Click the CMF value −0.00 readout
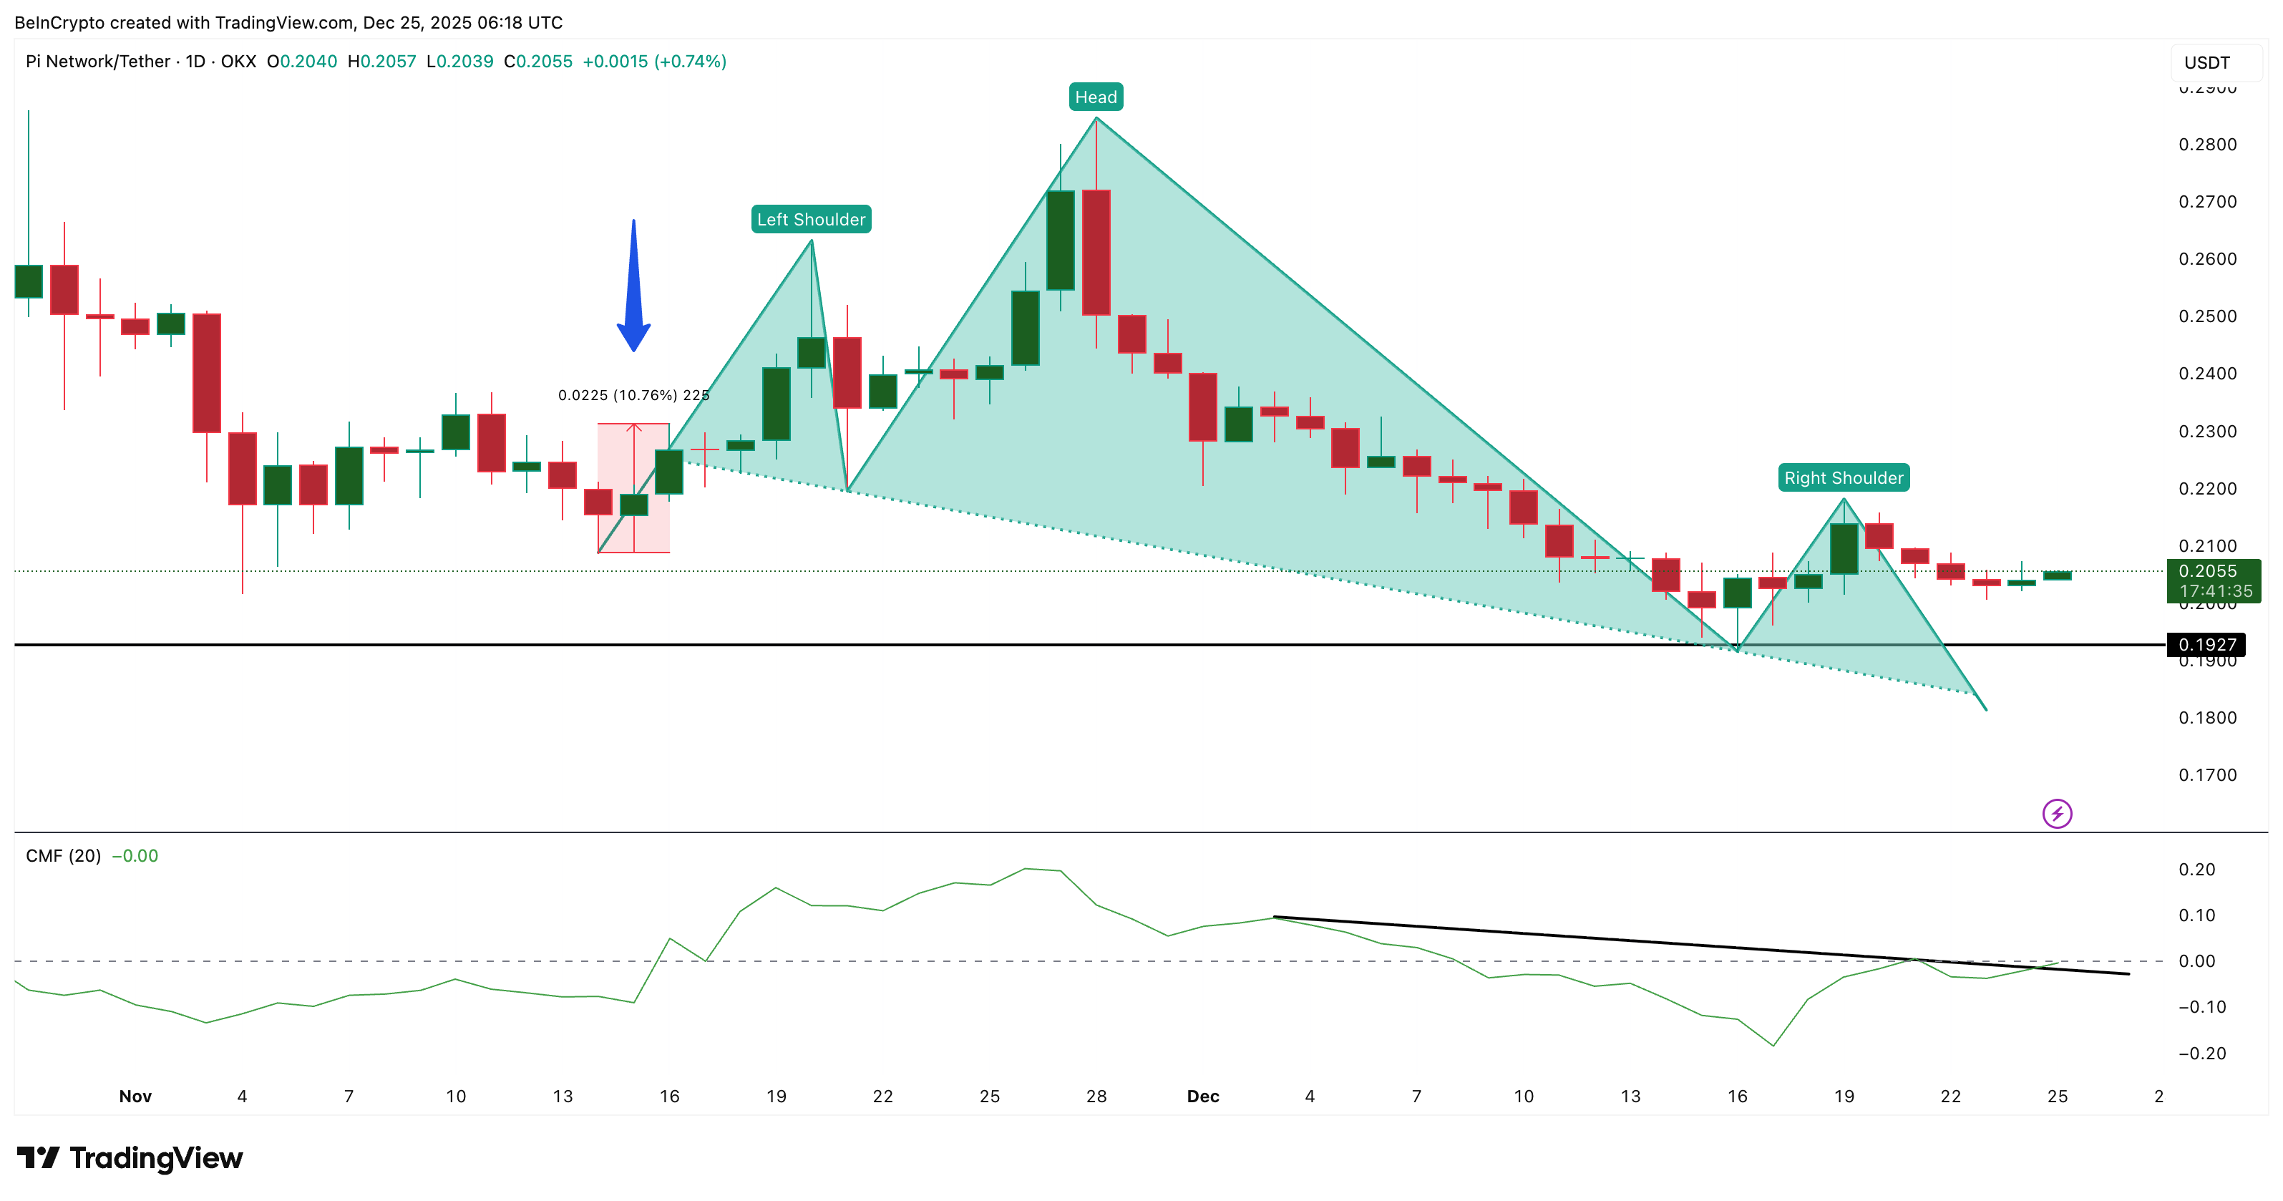The height and width of the screenshot is (1201, 2283). click(x=135, y=855)
